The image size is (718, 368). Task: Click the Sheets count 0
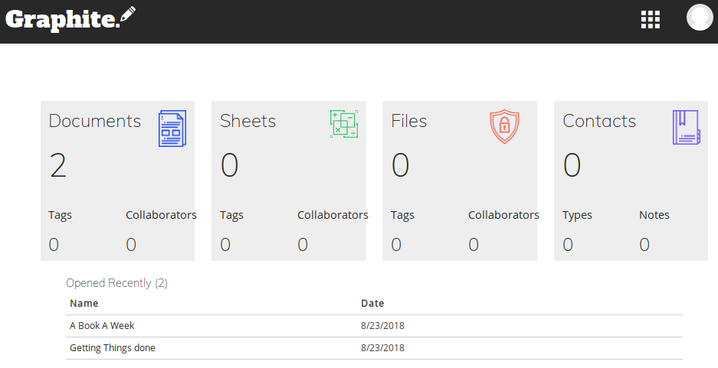click(x=229, y=165)
